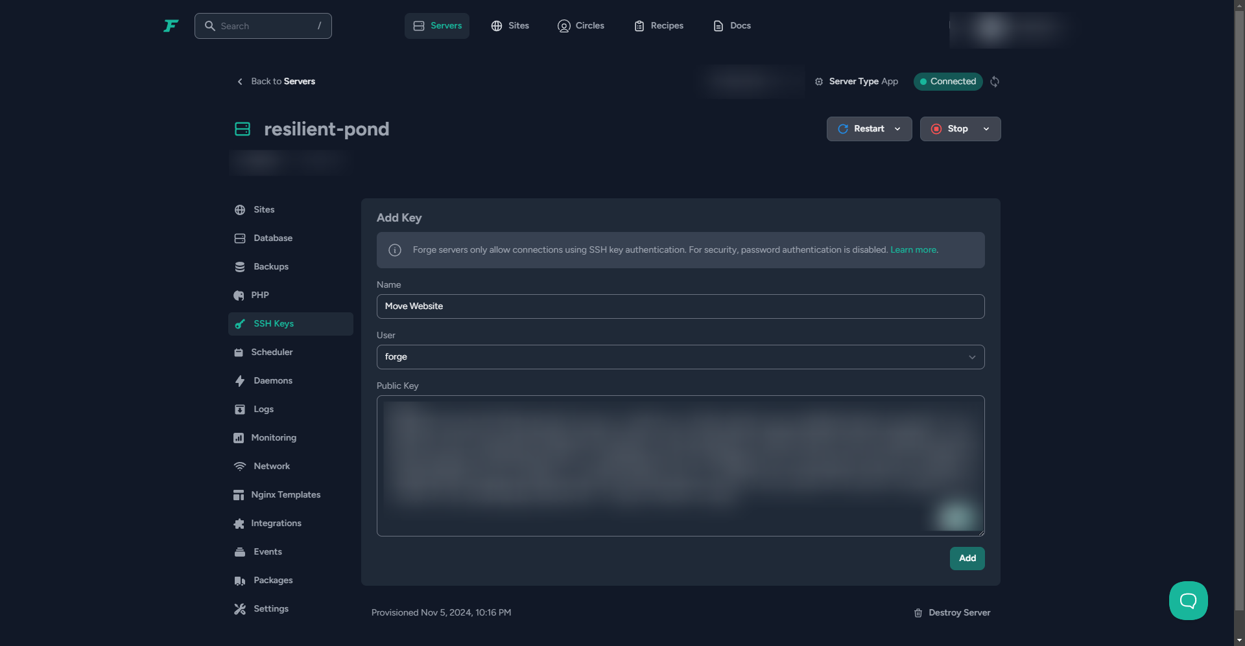Follow the Learn more link

coord(913,250)
